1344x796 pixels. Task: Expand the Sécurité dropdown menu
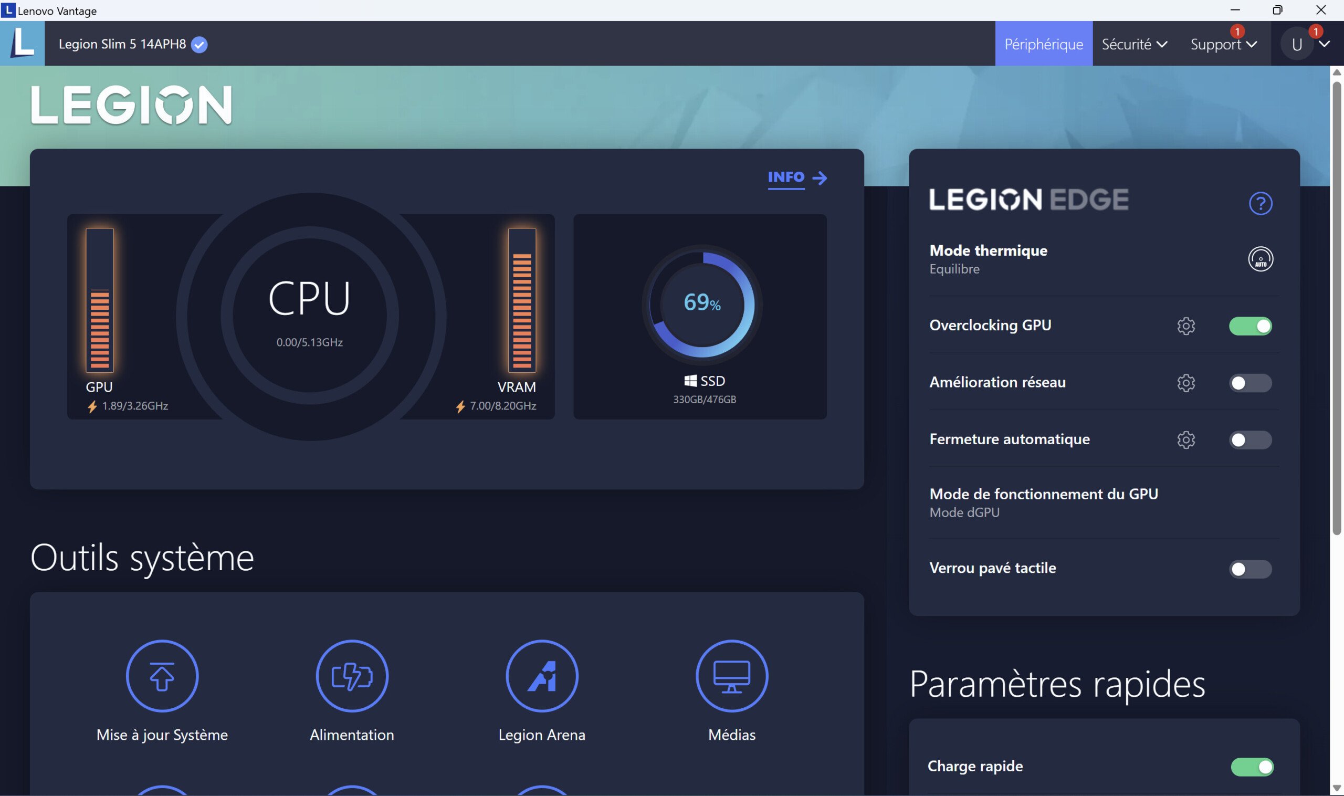click(1135, 44)
